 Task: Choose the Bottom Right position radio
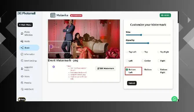click(x=158, y=70)
